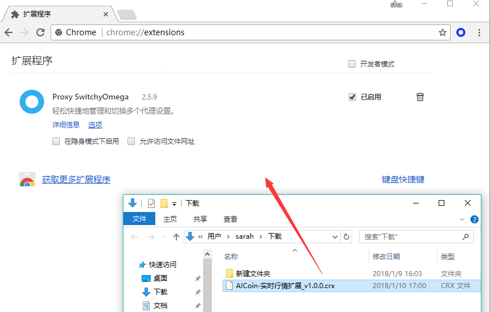Click the new folder icon in quick access toolbar
The image size is (491, 312).
coord(164,203)
